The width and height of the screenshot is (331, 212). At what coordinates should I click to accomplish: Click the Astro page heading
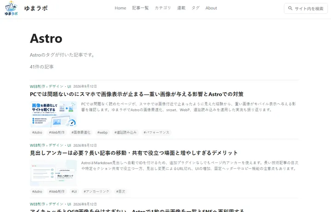pyautogui.click(x=46, y=39)
